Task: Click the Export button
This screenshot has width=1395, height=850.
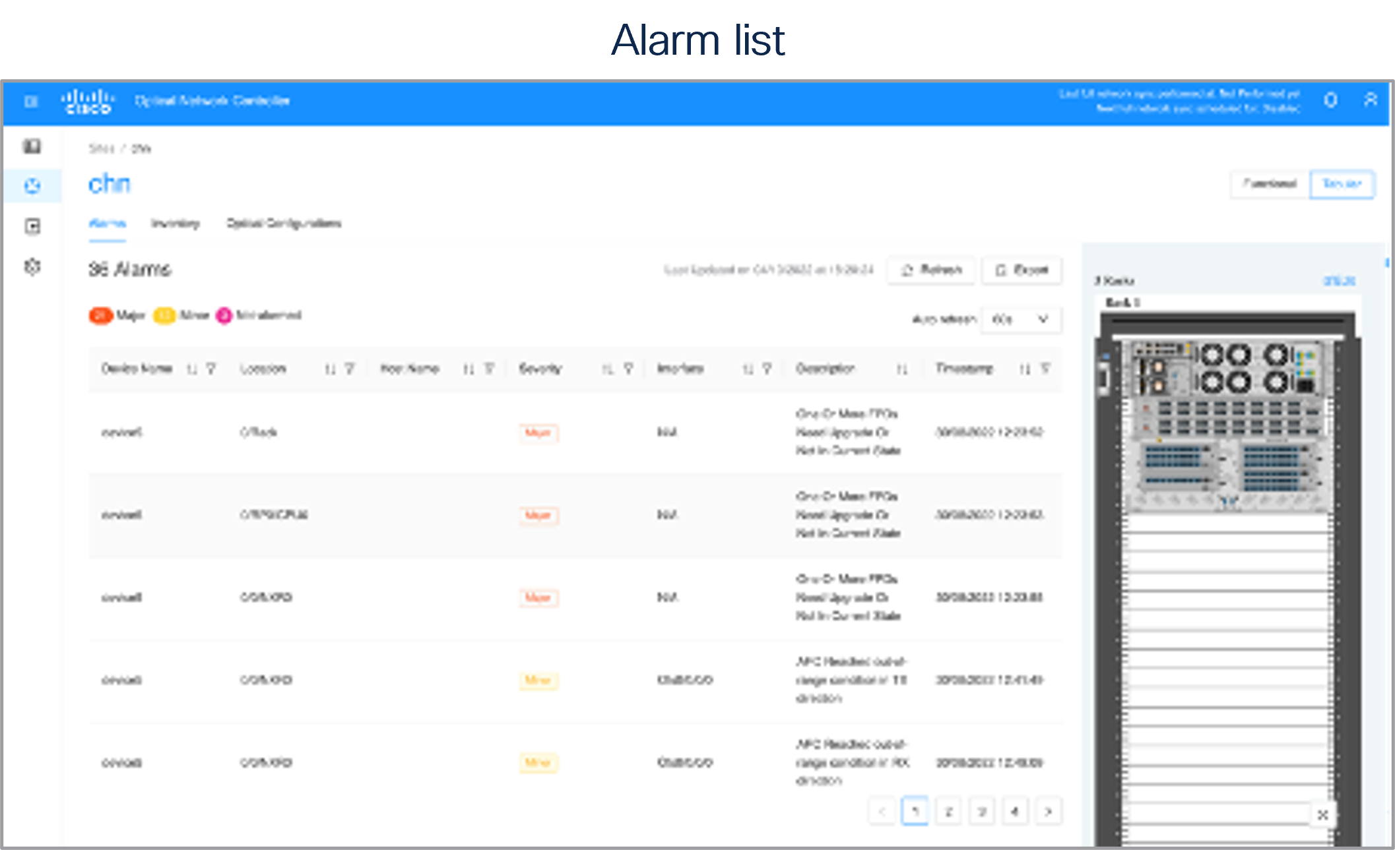Action: [x=1022, y=270]
